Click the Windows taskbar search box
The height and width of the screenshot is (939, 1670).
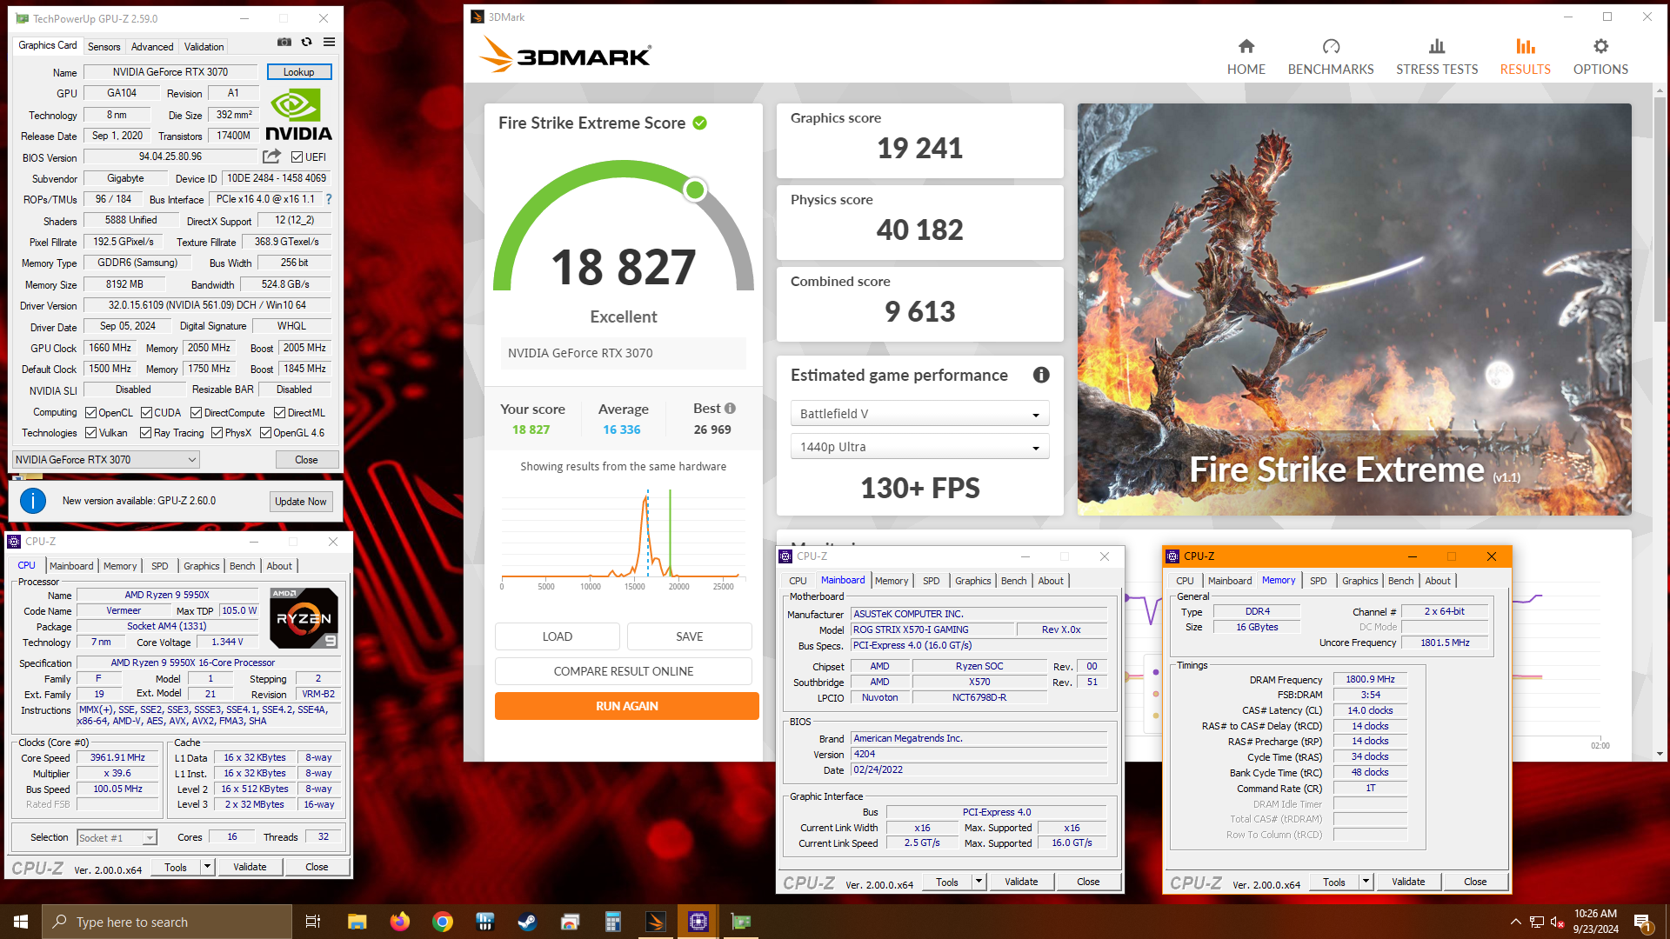[x=167, y=922]
